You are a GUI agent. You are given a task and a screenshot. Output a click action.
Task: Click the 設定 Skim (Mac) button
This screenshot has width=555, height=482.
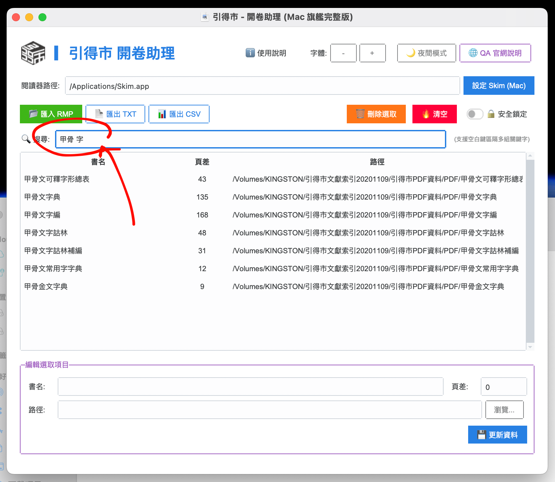pyautogui.click(x=499, y=86)
